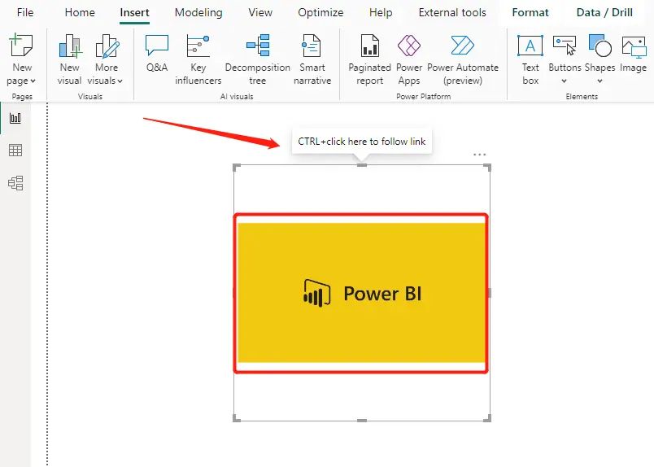Click the top-left corner handle of the image
Screen dimensions: 654x467
tap(237, 168)
